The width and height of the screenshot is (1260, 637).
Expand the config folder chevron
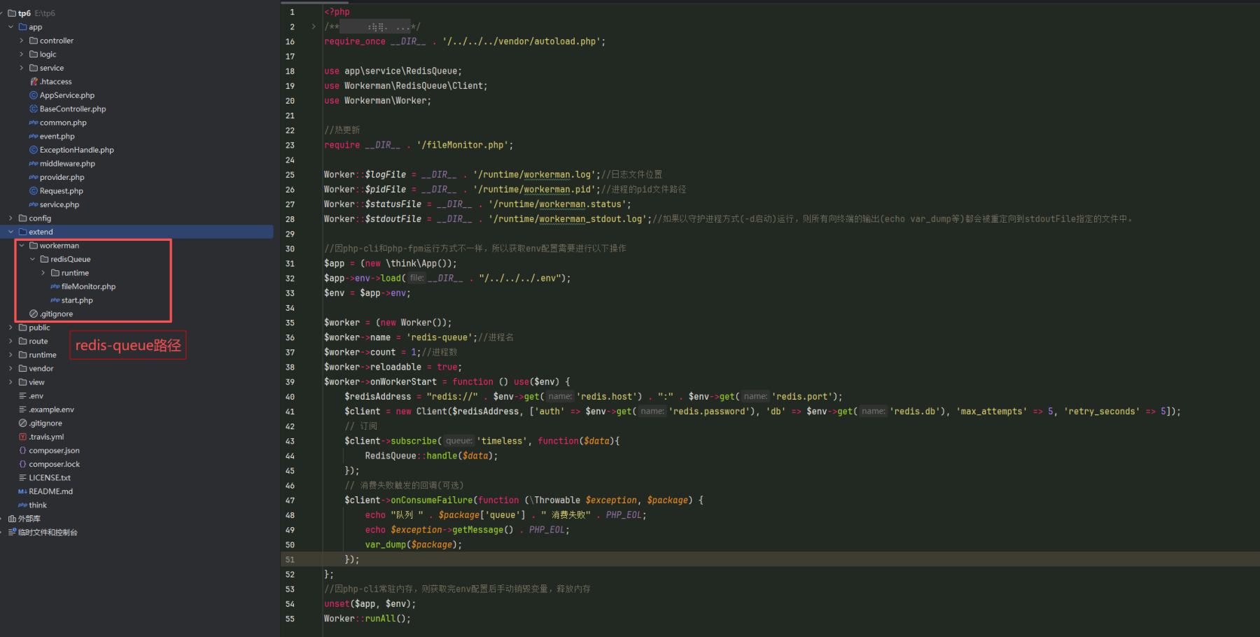[x=11, y=218]
